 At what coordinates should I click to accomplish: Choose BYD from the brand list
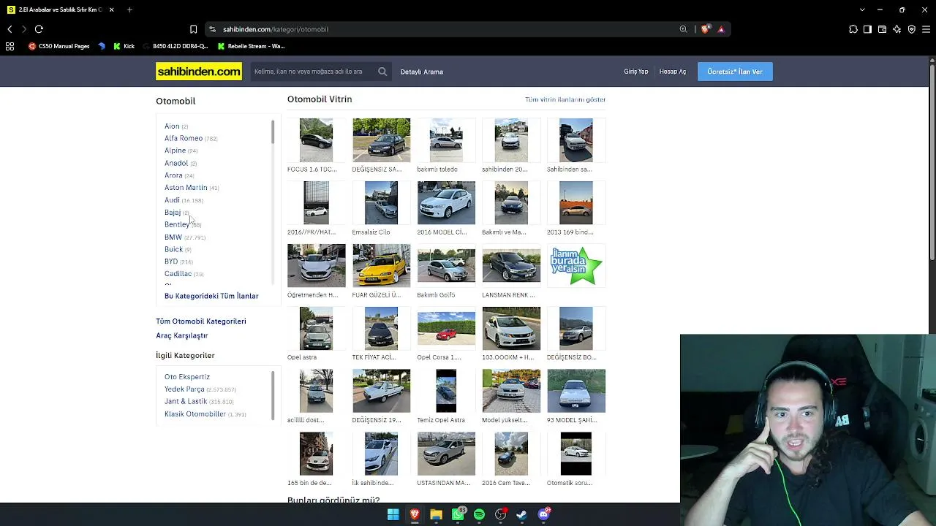coord(171,262)
